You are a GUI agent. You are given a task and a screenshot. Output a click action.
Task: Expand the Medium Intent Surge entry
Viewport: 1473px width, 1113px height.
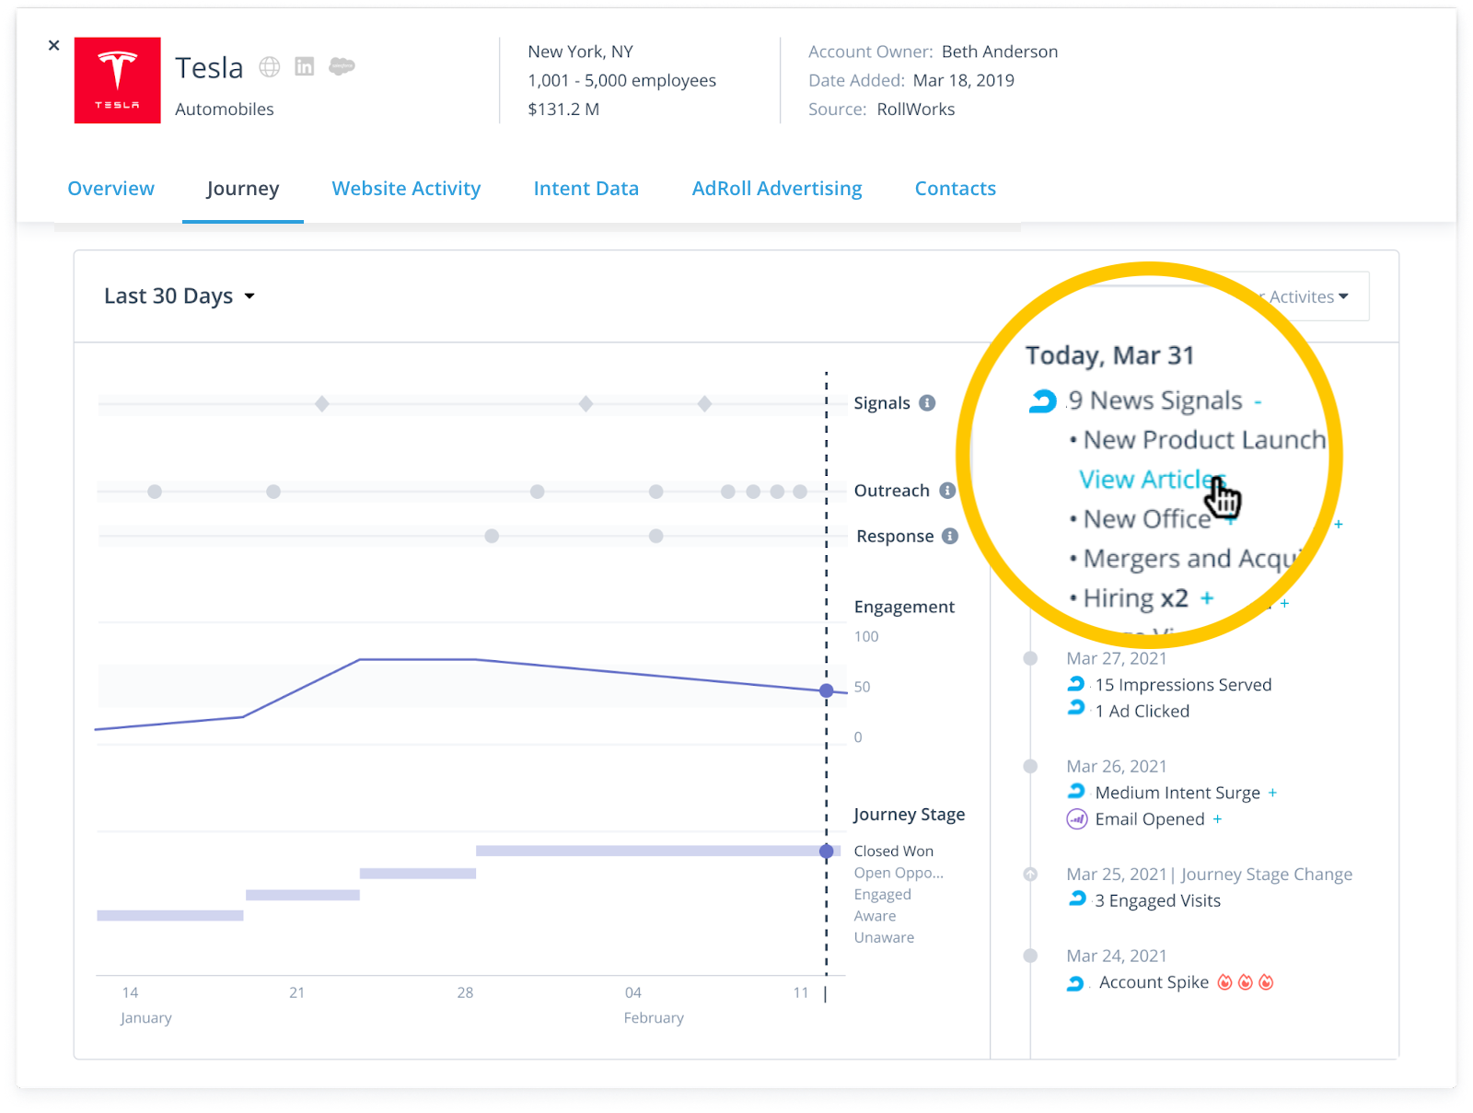coord(1272,793)
